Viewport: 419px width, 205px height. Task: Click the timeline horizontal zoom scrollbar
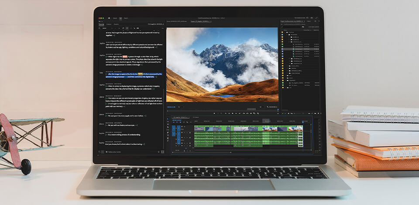tap(202, 152)
